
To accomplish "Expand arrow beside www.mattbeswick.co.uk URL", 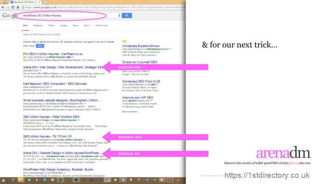I will 51,87.
